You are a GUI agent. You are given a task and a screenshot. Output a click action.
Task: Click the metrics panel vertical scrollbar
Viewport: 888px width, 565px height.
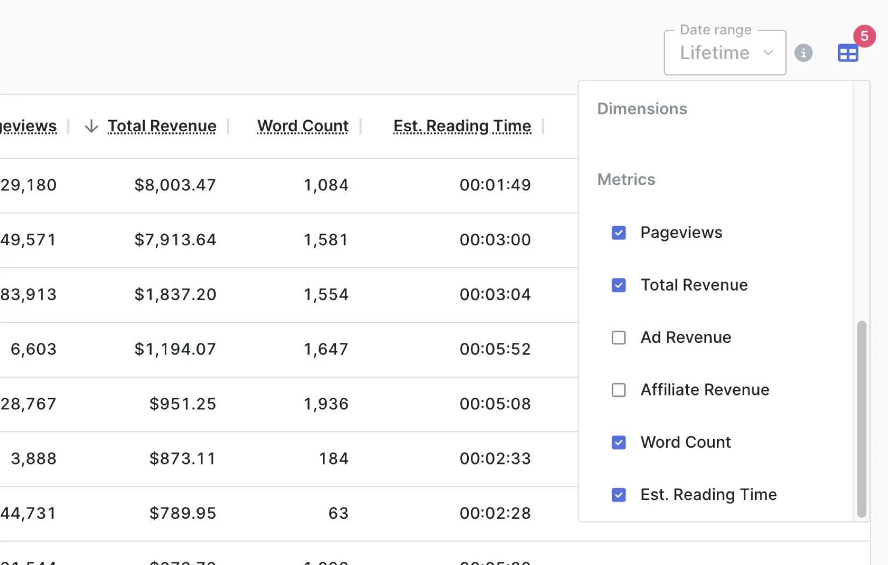(861, 419)
